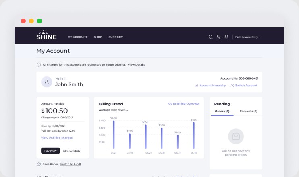Click the 04/21 bar labeled $300
Screen dimensions: 299x177
click(162, 138)
